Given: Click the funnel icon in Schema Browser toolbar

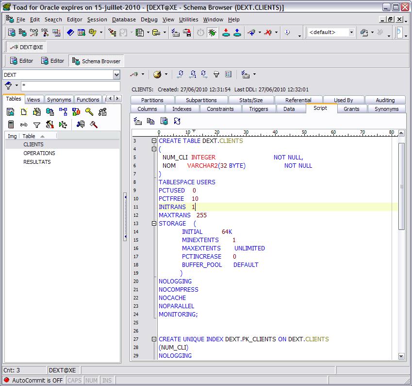Looking at the screenshot, I should (x=216, y=74).
